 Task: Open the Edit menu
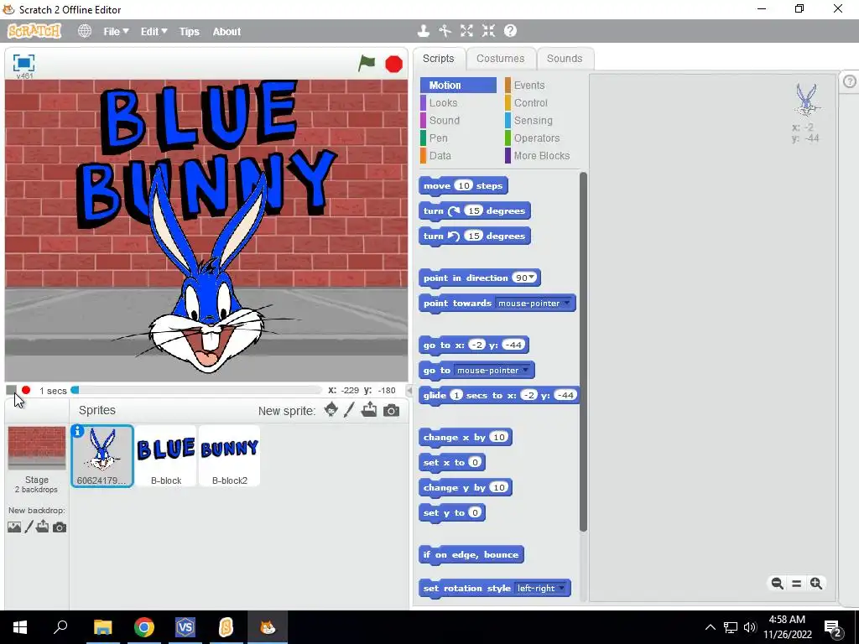pyautogui.click(x=154, y=32)
